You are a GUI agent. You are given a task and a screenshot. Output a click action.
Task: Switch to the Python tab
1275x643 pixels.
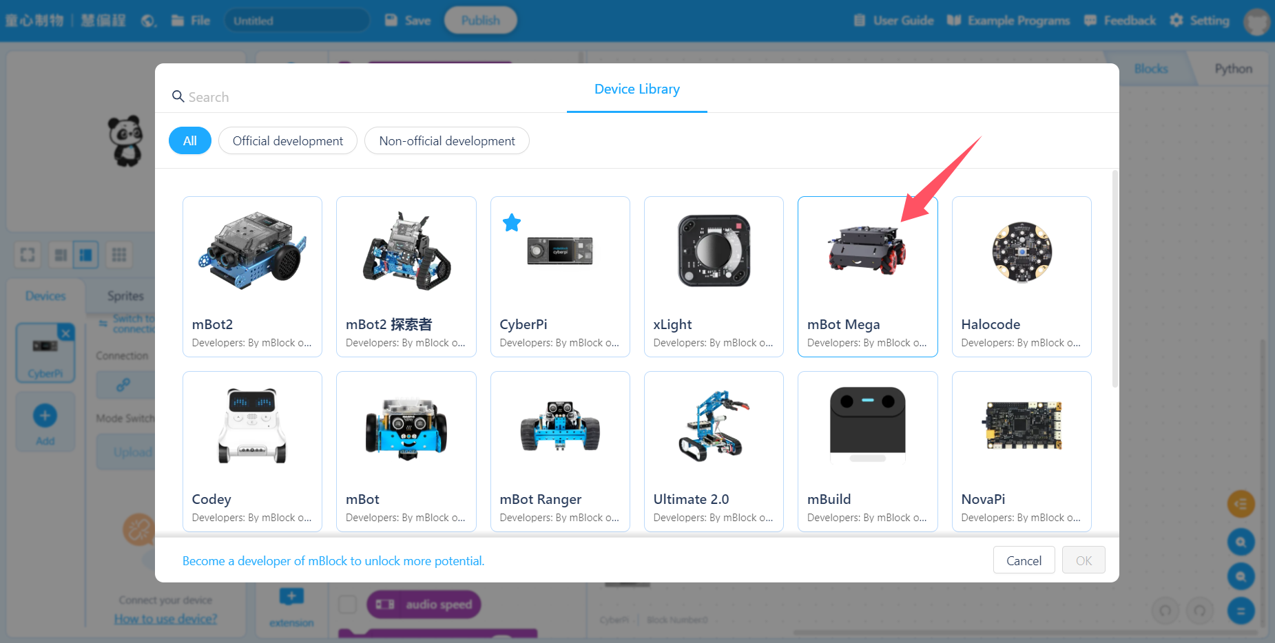tap(1233, 69)
